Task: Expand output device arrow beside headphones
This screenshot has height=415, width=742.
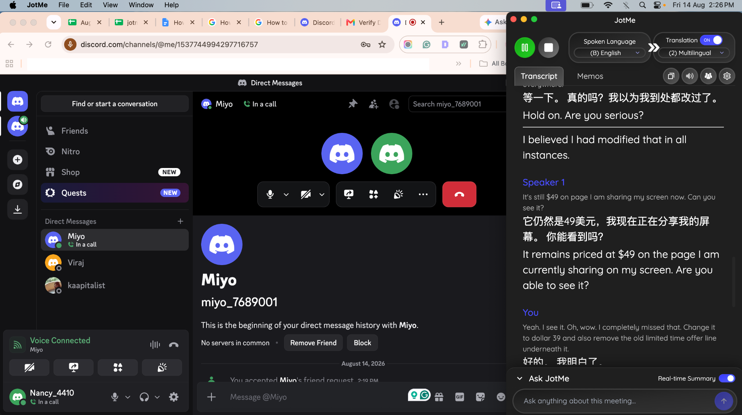Action: 157,397
